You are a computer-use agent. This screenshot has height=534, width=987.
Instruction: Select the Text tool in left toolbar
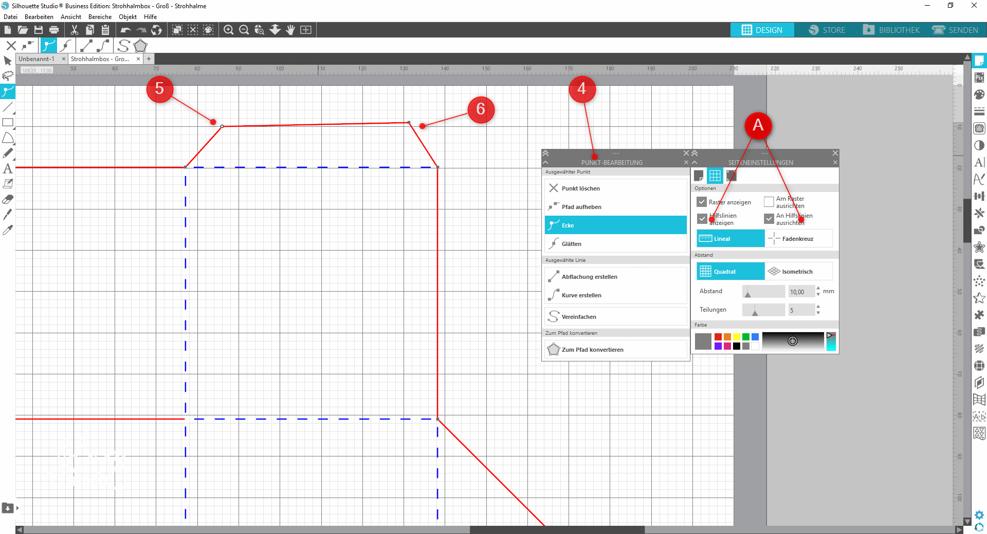point(8,169)
